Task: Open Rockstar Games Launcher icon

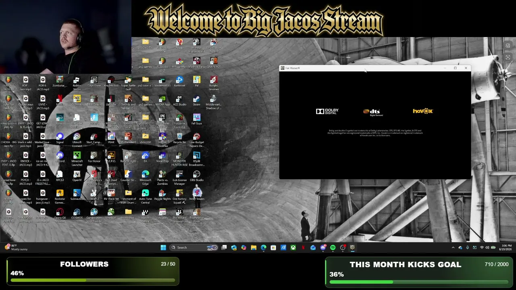Action: (60, 197)
